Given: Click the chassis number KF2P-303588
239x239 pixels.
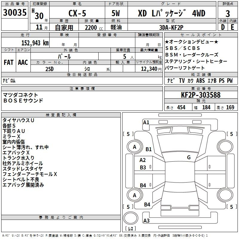Looking at the screenshot, I should [x=201, y=95].
